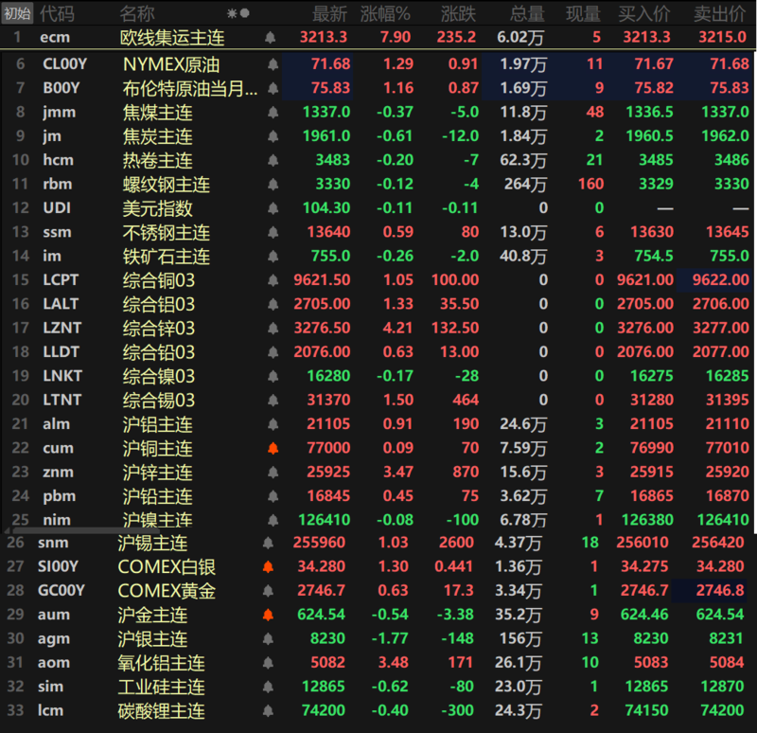The height and width of the screenshot is (733, 757).
Task: Click the 代码 column header
Action: point(57,14)
